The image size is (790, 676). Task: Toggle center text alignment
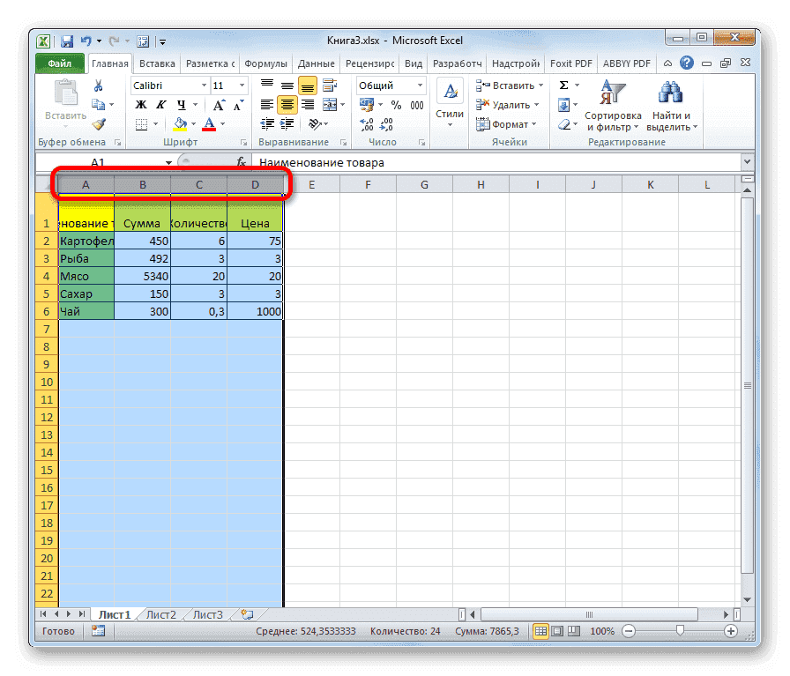point(287,105)
